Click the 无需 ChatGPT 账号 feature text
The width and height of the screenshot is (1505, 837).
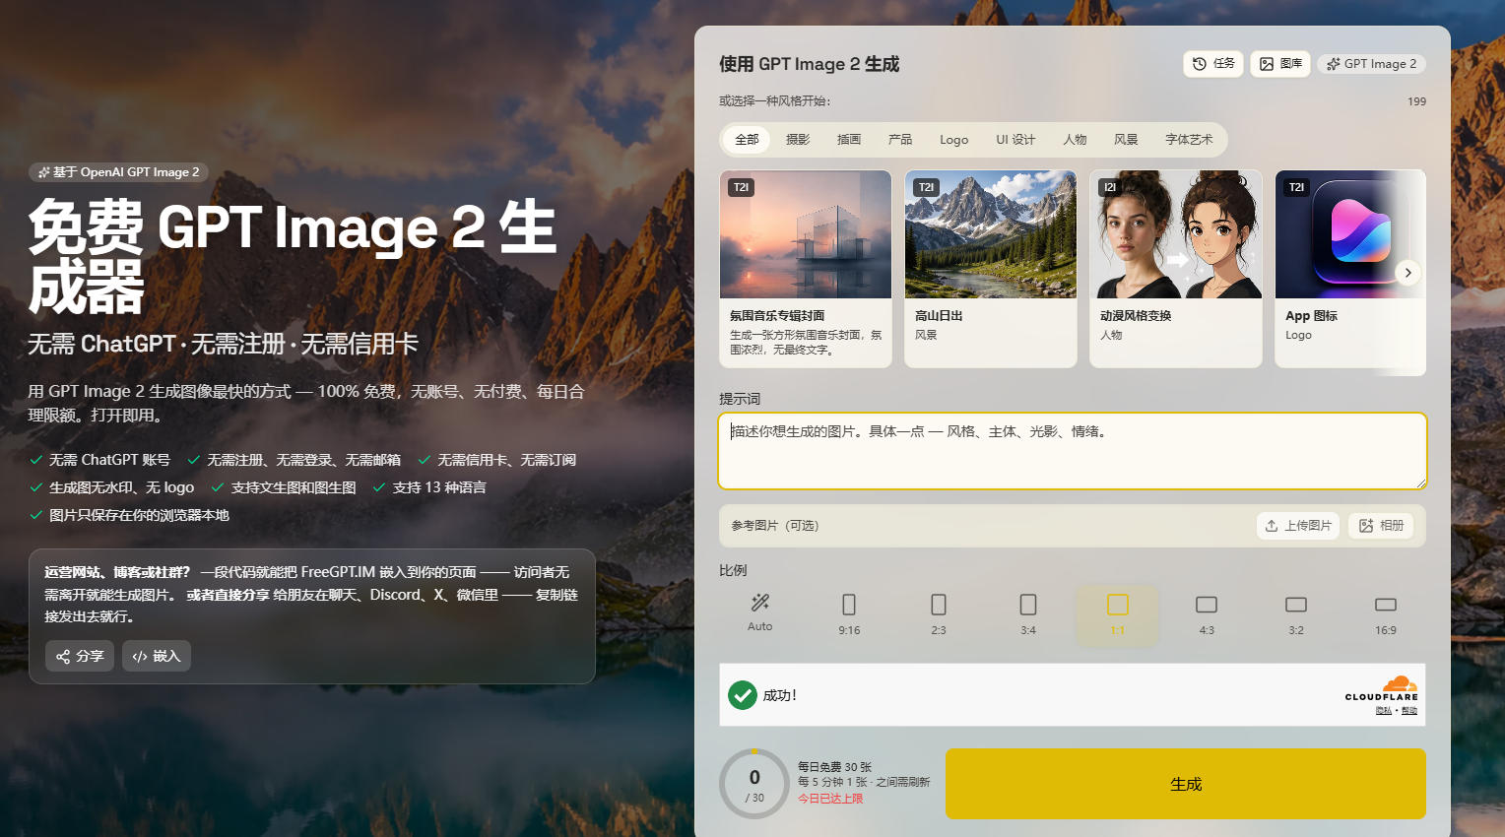(x=109, y=460)
